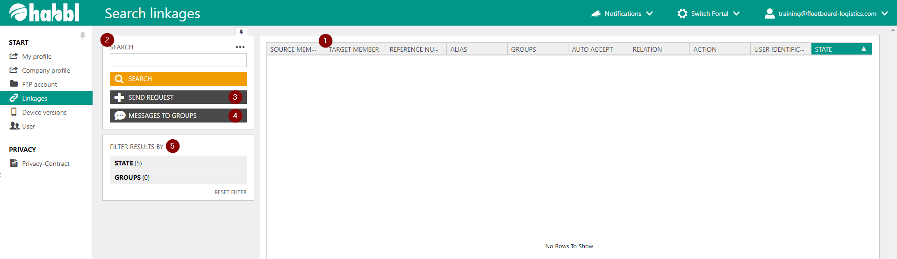Screen dimensions: 897x259
Task: Pin the left navigation sidebar
Action: pos(83,35)
